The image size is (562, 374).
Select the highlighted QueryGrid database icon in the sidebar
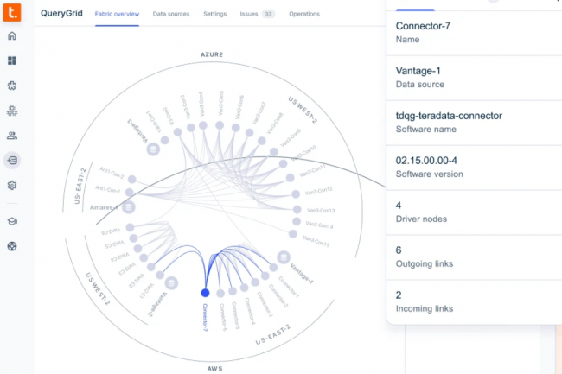click(x=12, y=161)
